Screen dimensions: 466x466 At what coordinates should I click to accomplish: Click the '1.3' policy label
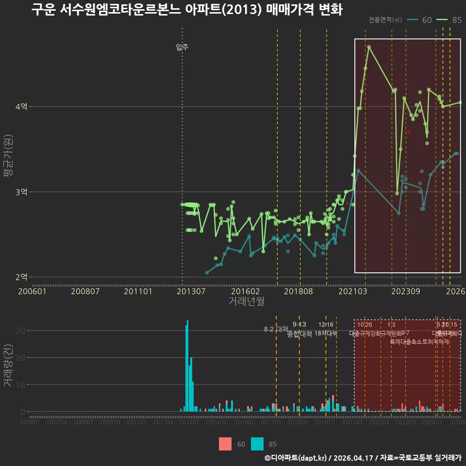click(391, 325)
